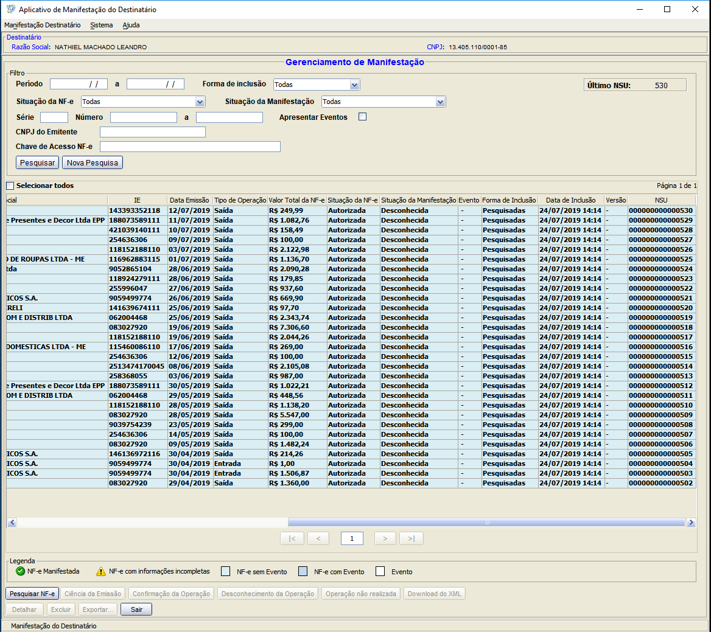711x632 pixels.
Task: Select row with NSU 000000000000530
Action: pyautogui.click(x=350, y=210)
